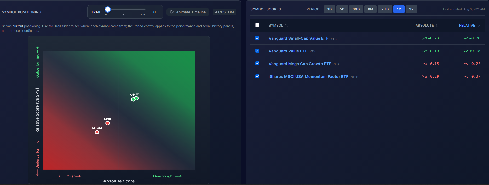Switch period to 60D
Screen dimensions: 489x185
pyautogui.click(x=356, y=9)
